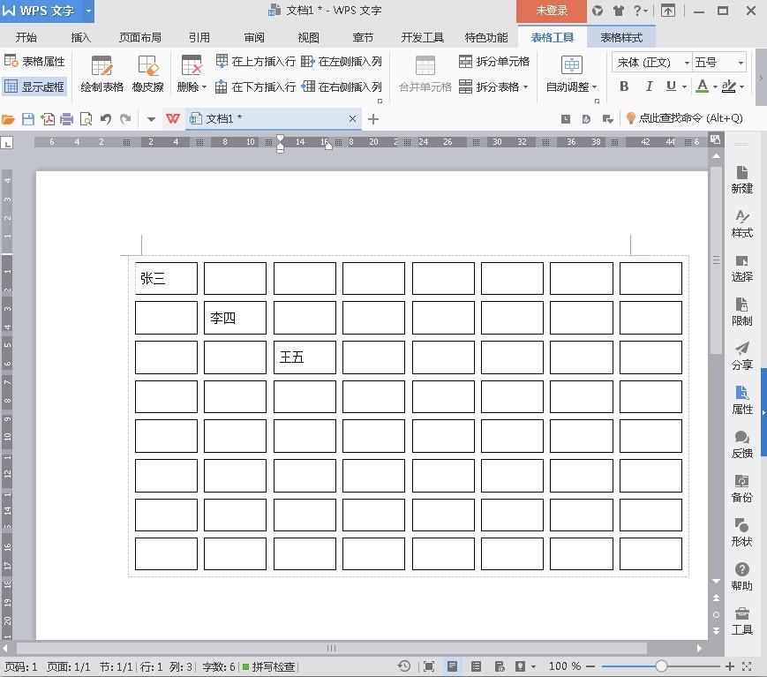
Task: Click 在左侧插入列 insert column left
Action: click(342, 61)
